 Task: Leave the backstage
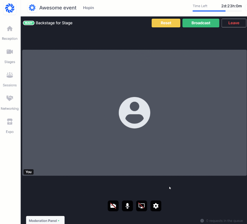[234, 23]
